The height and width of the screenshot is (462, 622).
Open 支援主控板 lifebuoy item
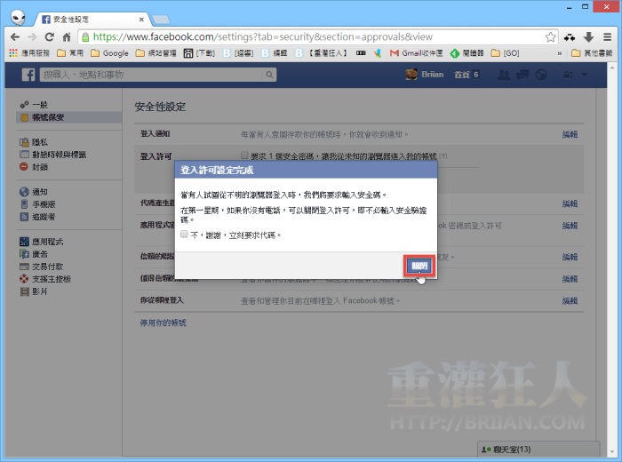(x=50, y=278)
